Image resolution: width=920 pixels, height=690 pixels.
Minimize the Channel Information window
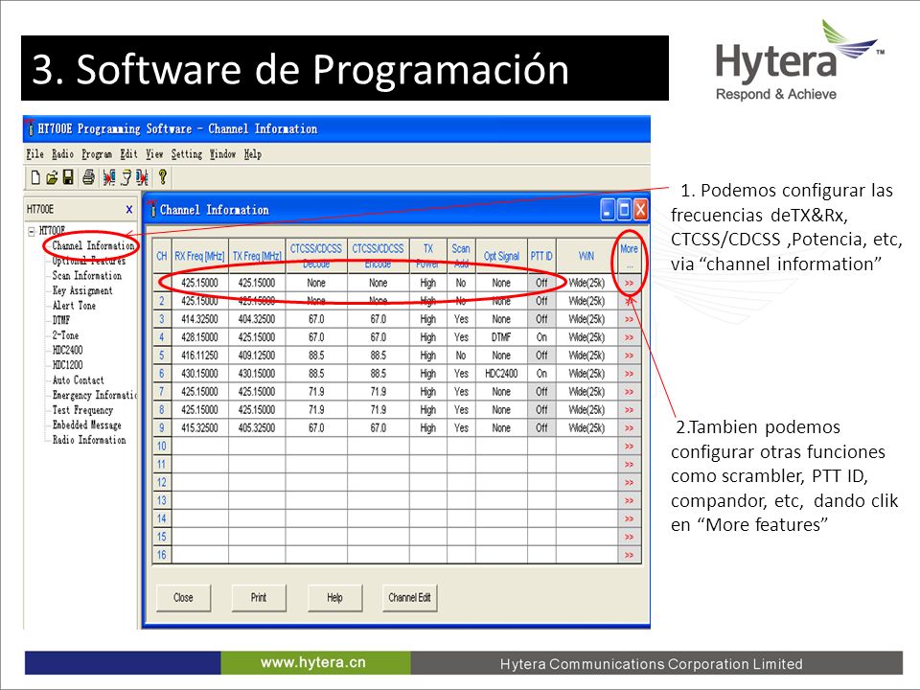coord(609,210)
